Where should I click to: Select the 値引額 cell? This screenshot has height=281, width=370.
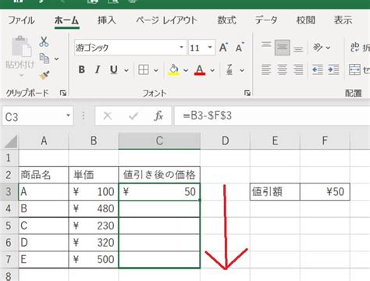coord(275,192)
